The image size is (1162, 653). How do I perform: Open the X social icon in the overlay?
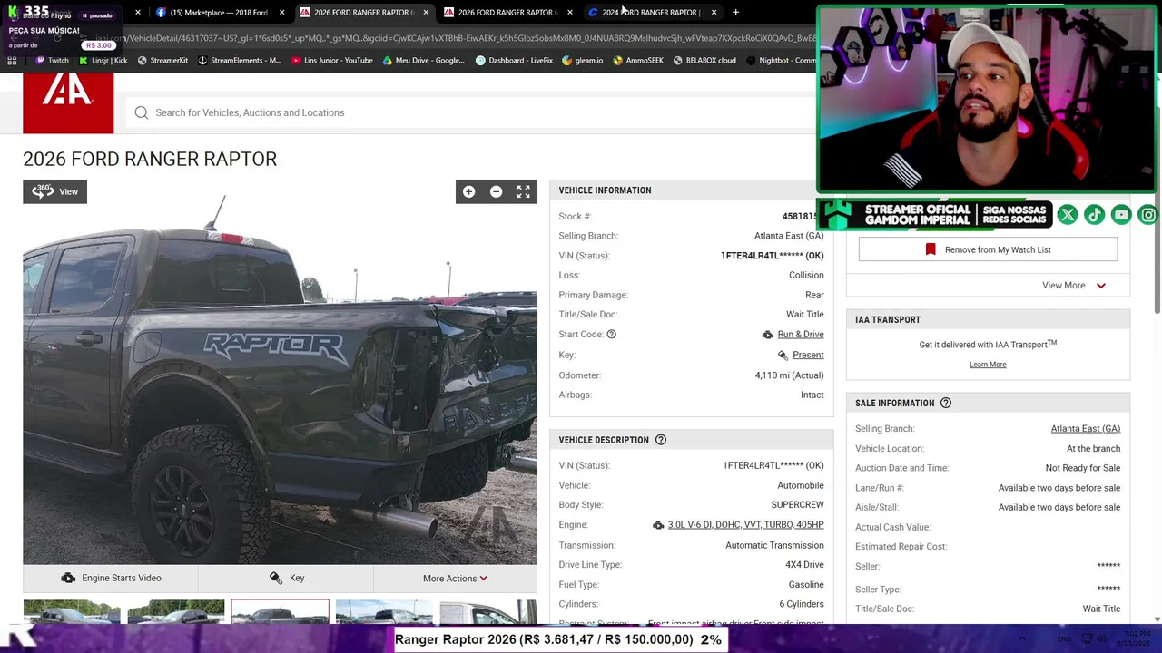click(1068, 214)
